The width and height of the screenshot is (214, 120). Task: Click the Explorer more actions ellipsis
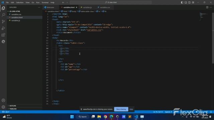pos(39,7)
